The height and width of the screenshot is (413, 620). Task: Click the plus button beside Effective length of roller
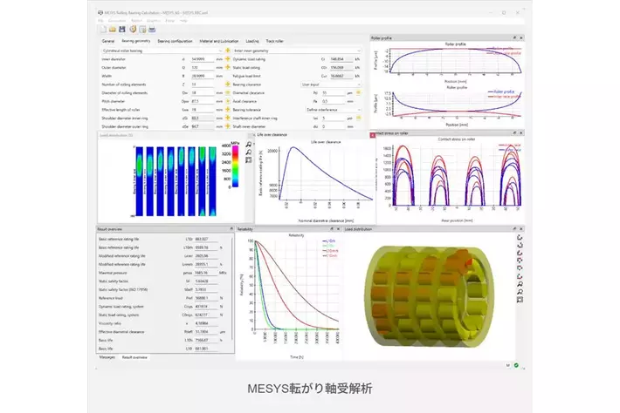tap(228, 109)
